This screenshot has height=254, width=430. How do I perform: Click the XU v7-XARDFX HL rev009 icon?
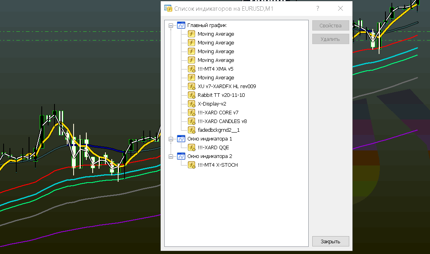point(191,87)
